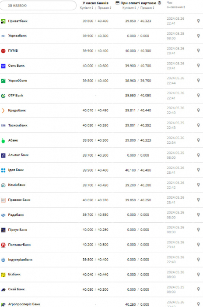
Task: Click the Ідея Банк blue dots logo
Action: click(x=3, y=170)
